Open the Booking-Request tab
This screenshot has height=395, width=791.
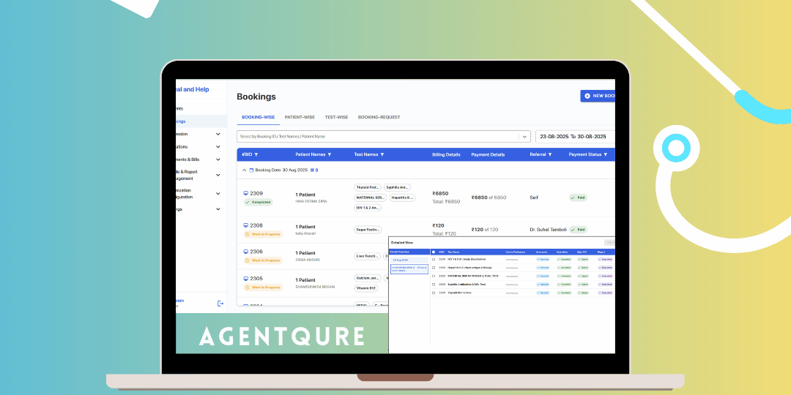click(x=379, y=117)
